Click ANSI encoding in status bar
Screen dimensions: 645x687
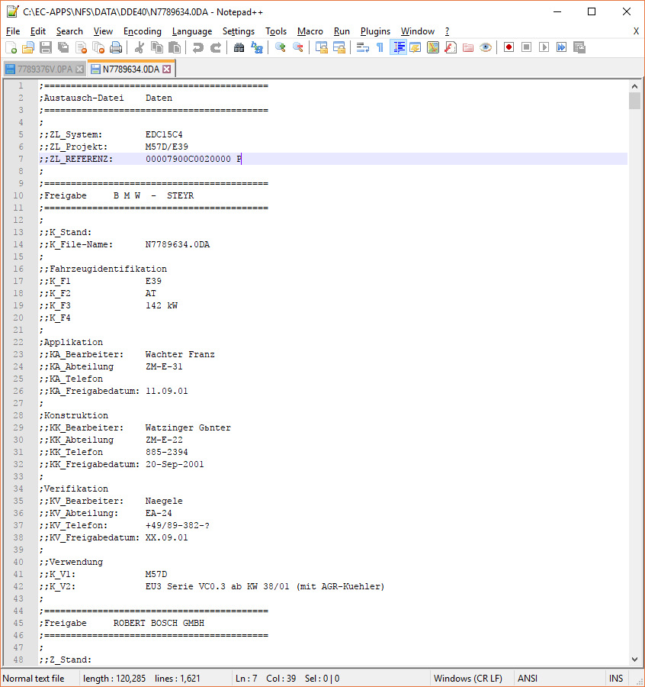(528, 679)
